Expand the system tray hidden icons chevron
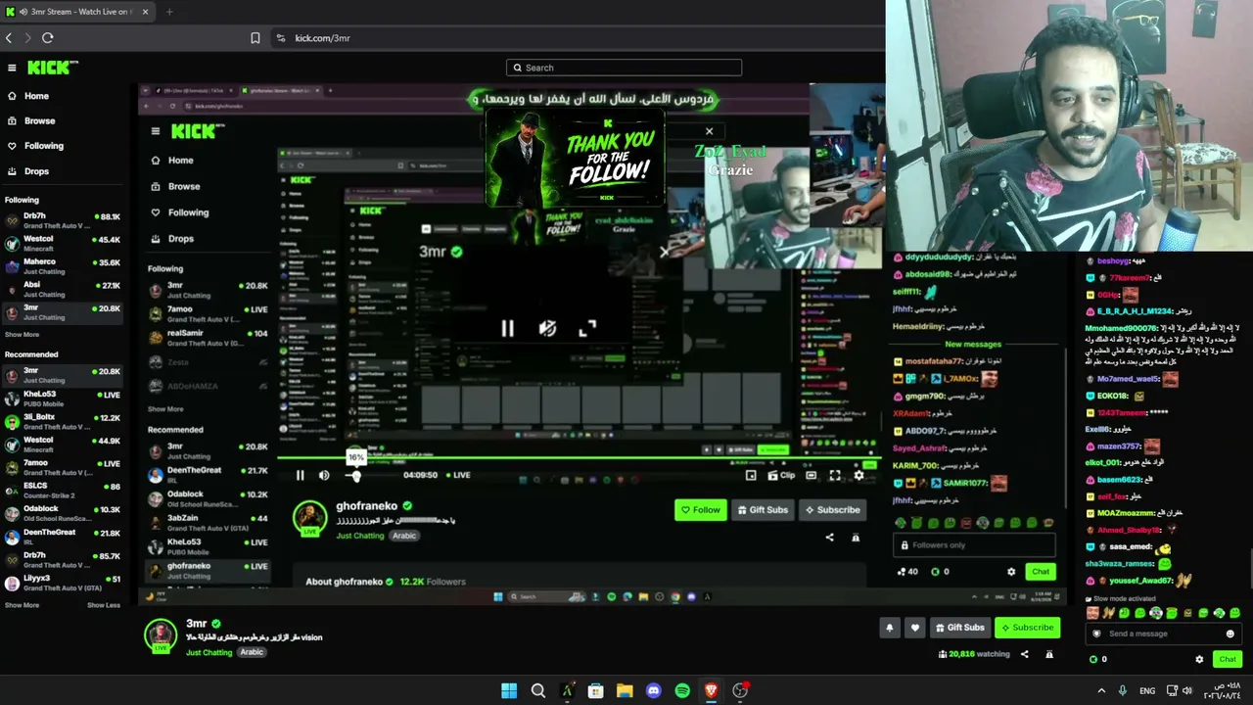The width and height of the screenshot is (1253, 705). (1101, 690)
